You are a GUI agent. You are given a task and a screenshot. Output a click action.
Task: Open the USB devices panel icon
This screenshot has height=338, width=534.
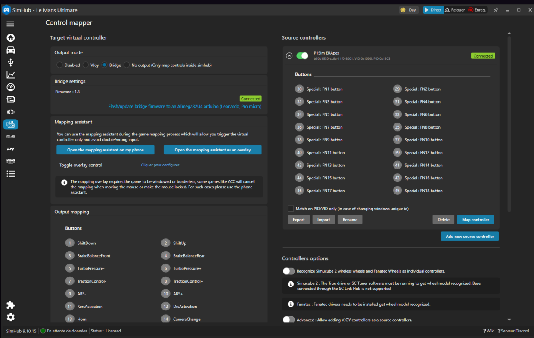point(10,62)
